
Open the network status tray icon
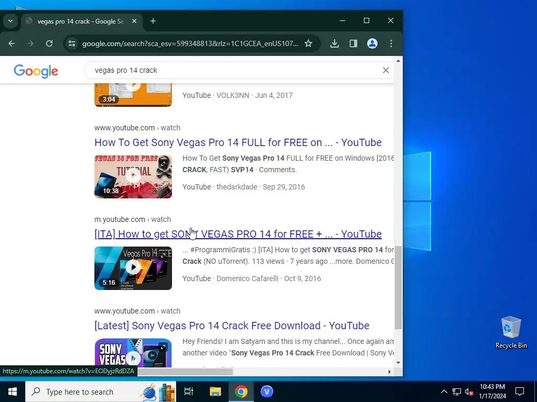coord(457,392)
